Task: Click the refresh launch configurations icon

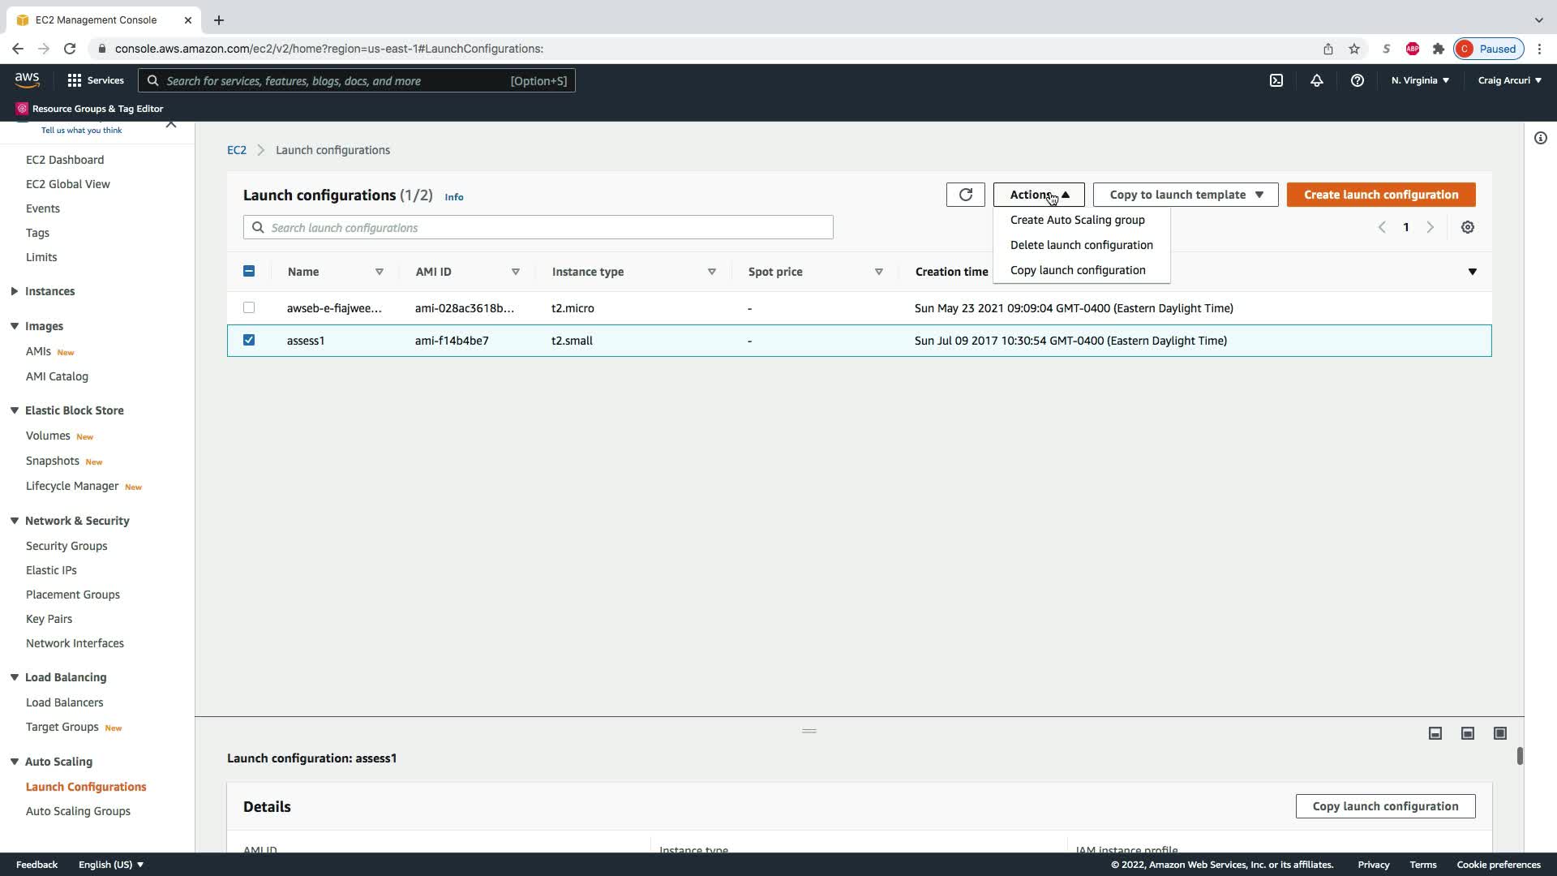Action: (965, 195)
